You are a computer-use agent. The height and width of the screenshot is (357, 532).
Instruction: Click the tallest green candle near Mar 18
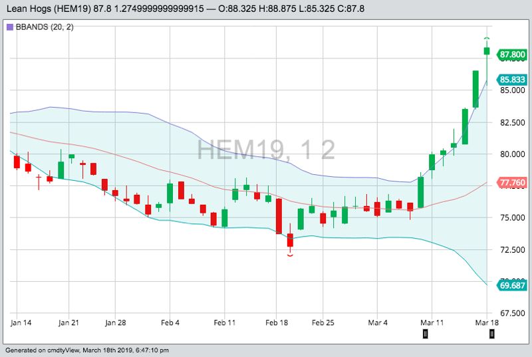(x=476, y=88)
